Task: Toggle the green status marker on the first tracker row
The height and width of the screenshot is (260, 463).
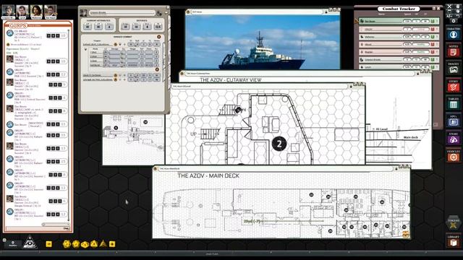Action: click(x=433, y=21)
